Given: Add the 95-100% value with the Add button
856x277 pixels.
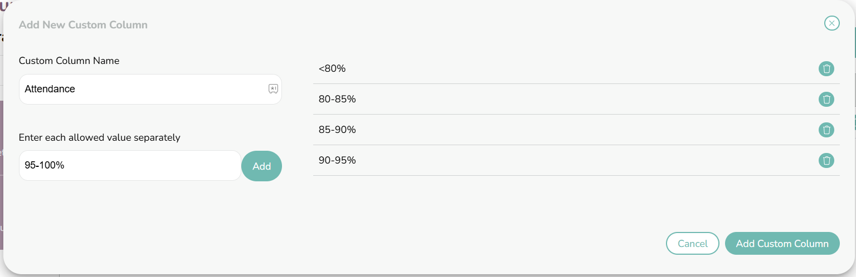Looking at the screenshot, I should (261, 166).
